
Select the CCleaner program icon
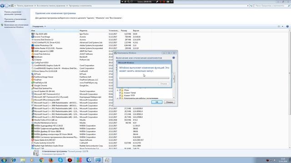click(x=33, y=60)
